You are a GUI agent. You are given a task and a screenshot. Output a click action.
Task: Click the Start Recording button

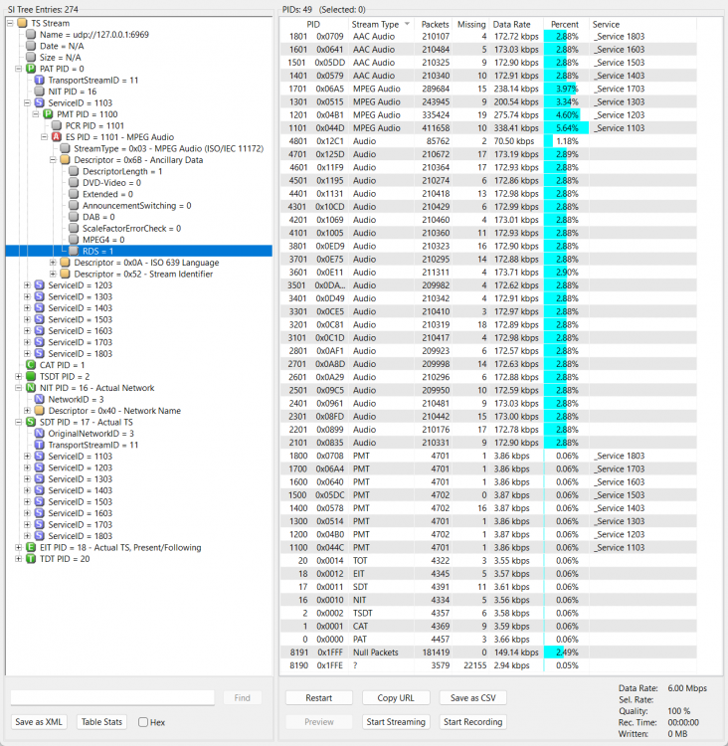coord(472,722)
